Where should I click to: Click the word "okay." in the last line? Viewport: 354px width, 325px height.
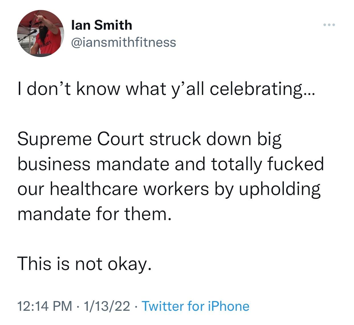coord(129,263)
